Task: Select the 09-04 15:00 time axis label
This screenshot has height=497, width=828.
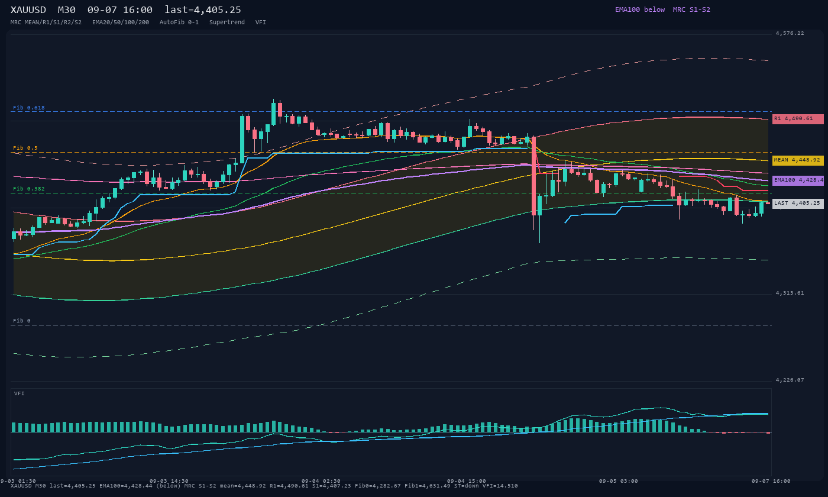Action: tap(467, 481)
